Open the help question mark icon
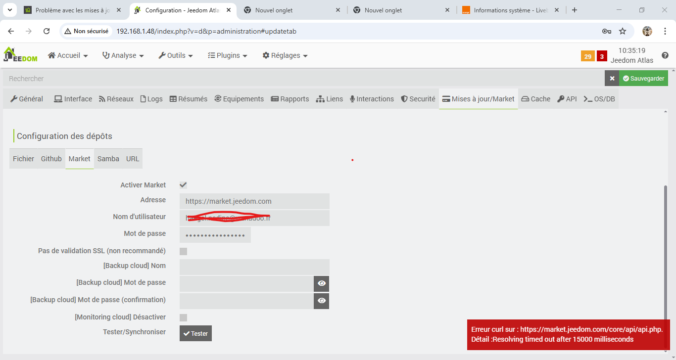This screenshot has height=360, width=676. 665,55
